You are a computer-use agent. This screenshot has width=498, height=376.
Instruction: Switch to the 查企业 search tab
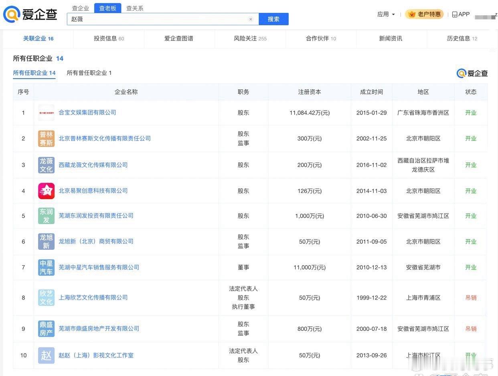pos(80,8)
